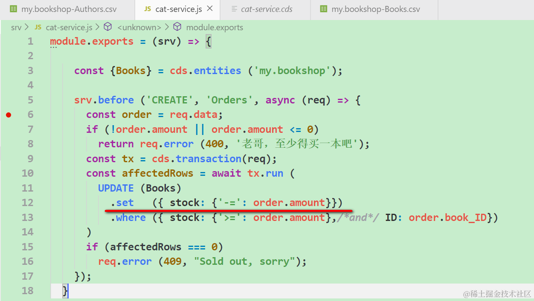The image size is (534, 301).
Task: Click line number 10 in gutter
Action: (x=28, y=173)
